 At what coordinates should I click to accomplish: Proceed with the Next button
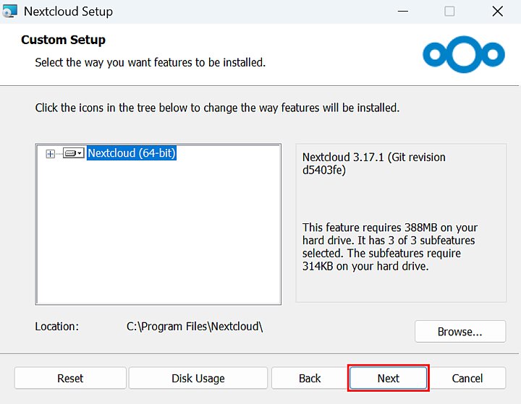[x=389, y=378]
